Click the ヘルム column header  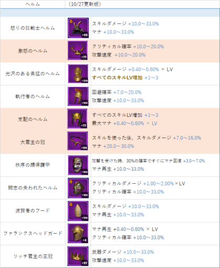pos(32,4)
